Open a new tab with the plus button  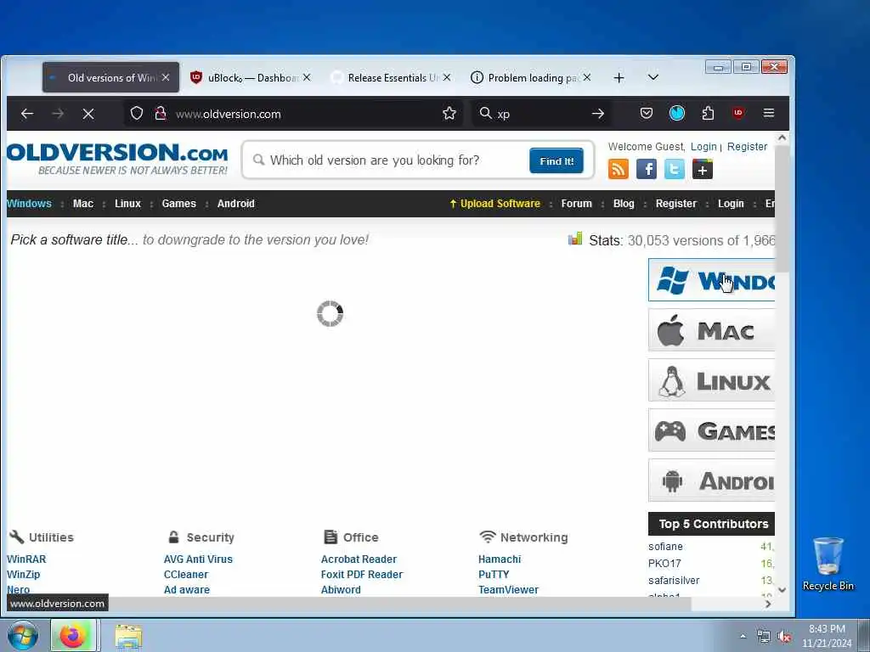click(x=619, y=77)
